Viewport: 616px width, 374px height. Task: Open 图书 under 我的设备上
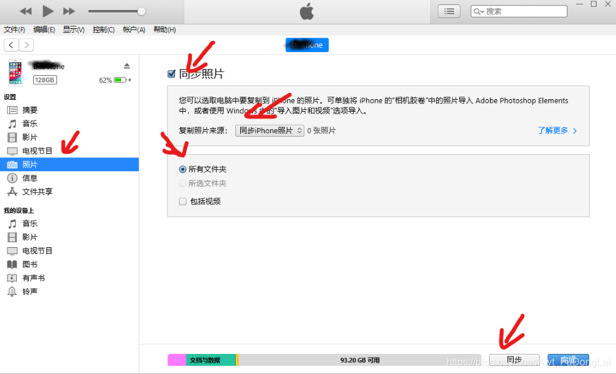[x=70, y=264]
